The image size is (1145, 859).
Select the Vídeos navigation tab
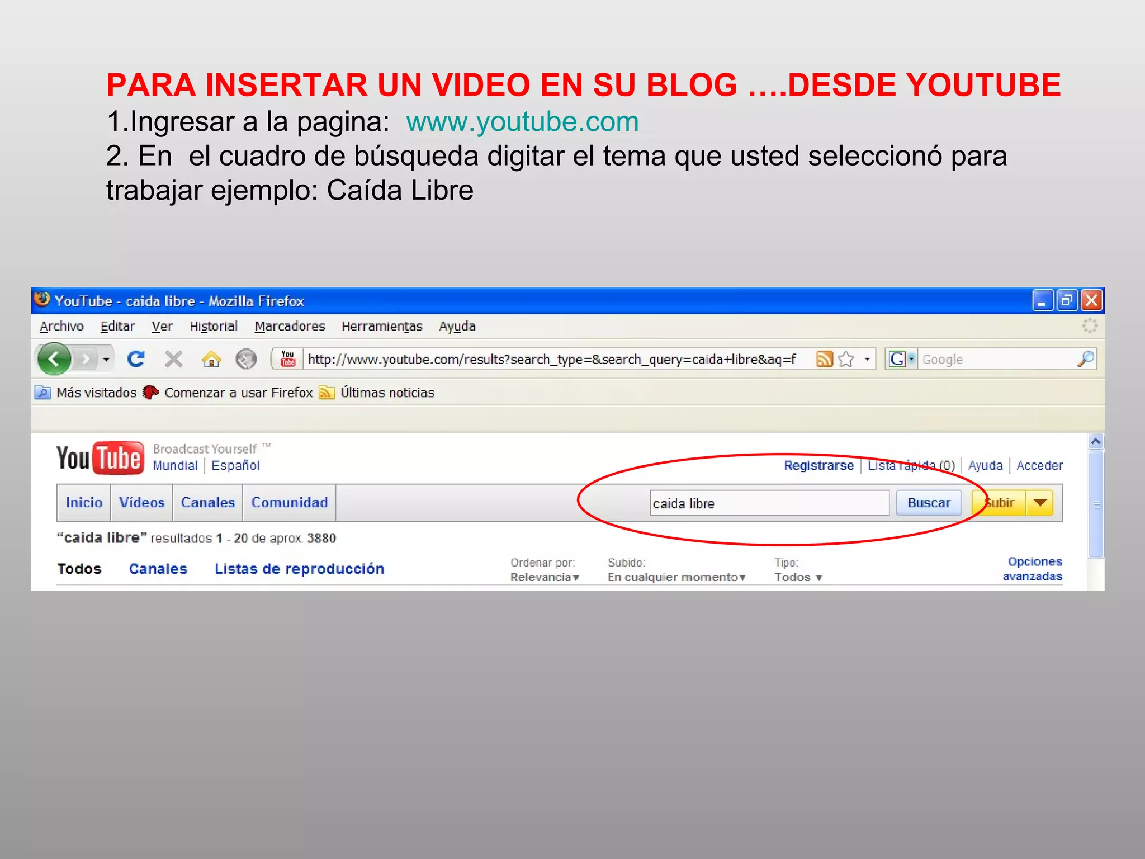[141, 503]
